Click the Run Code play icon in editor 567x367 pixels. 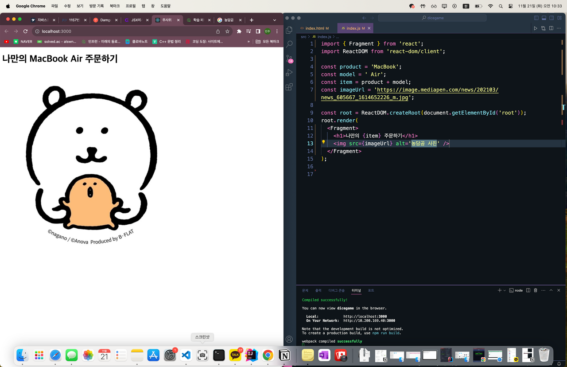coord(536,28)
